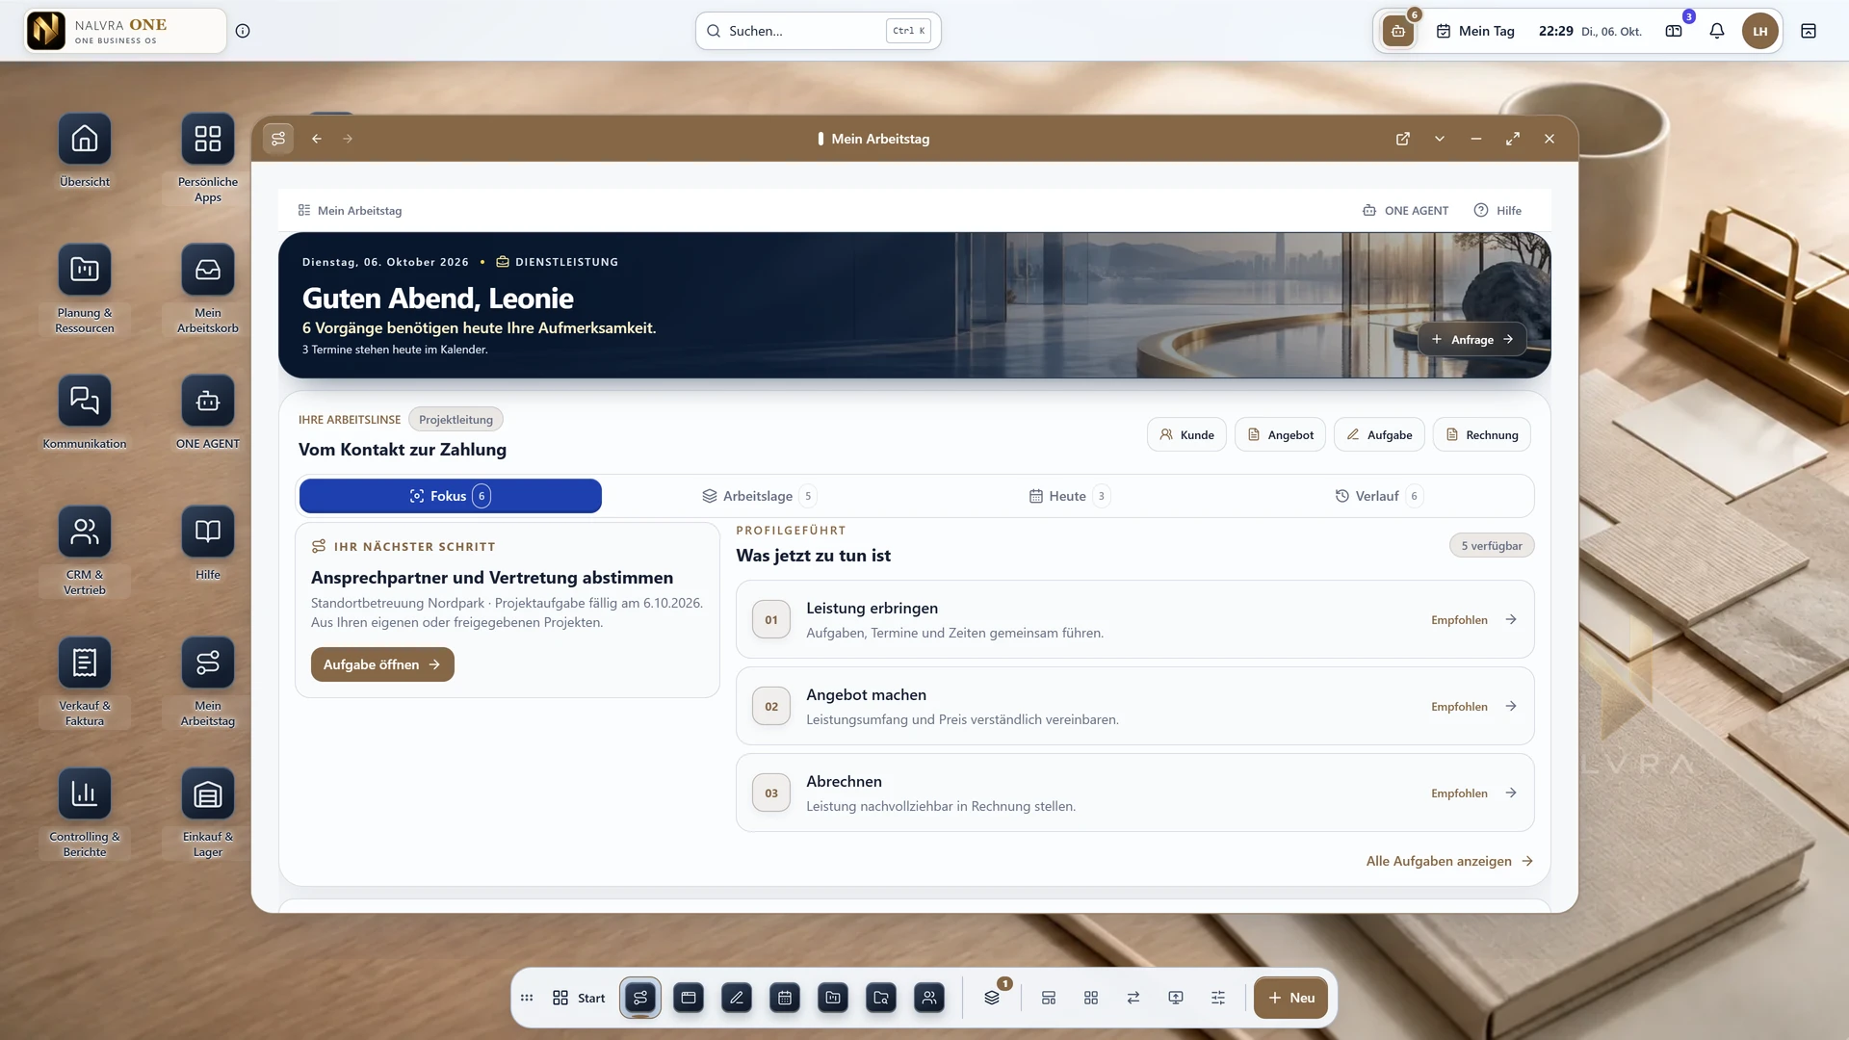The width and height of the screenshot is (1849, 1040).
Task: Switch to the Arbeitslage tab
Action: point(759,496)
